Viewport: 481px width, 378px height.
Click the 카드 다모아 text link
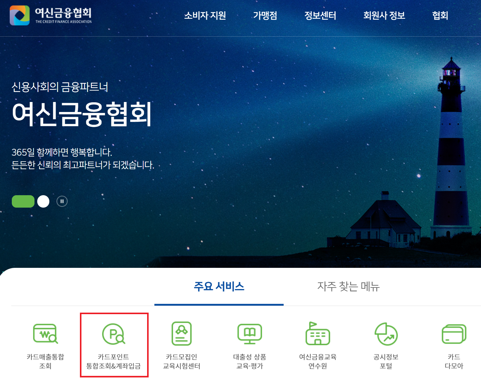[x=454, y=361]
